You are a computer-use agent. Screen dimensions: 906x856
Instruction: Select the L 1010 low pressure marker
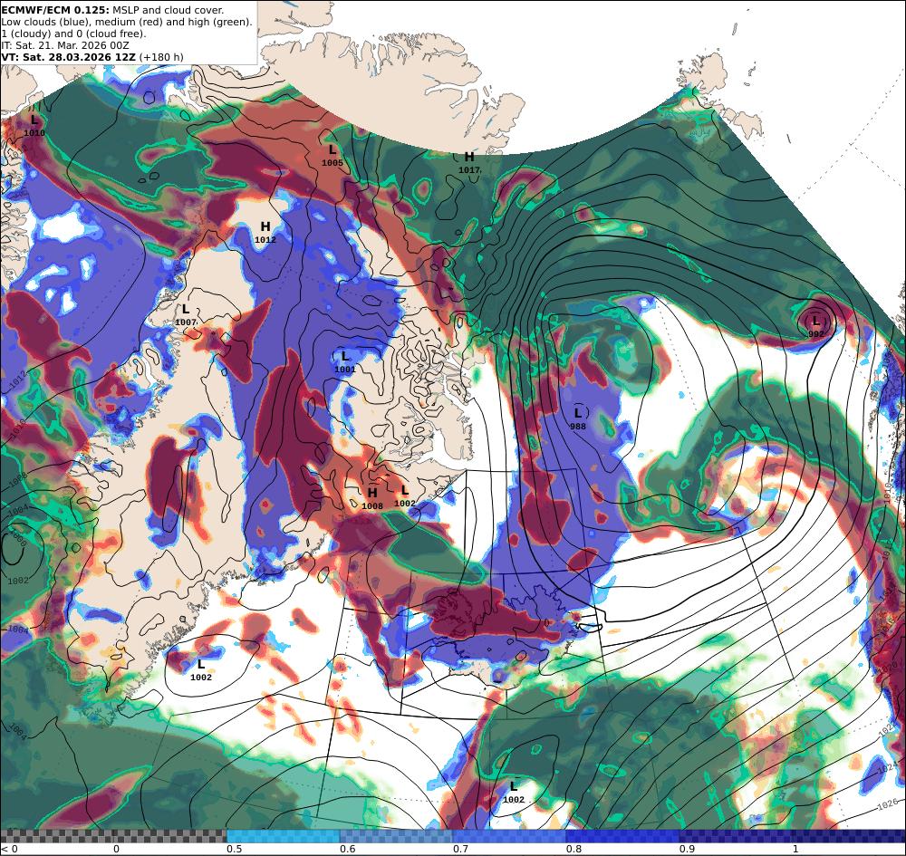(34, 125)
